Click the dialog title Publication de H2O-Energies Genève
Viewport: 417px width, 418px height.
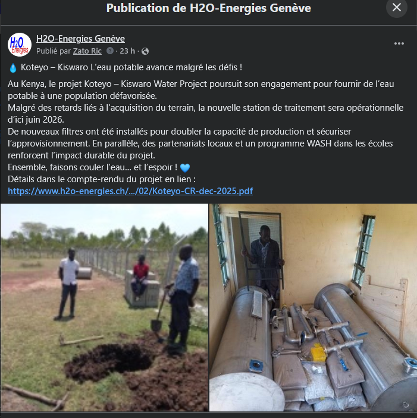click(x=208, y=8)
